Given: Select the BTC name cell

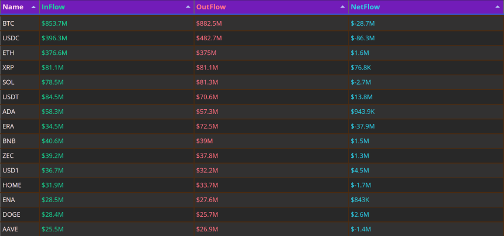Looking at the screenshot, I should 20,23.
